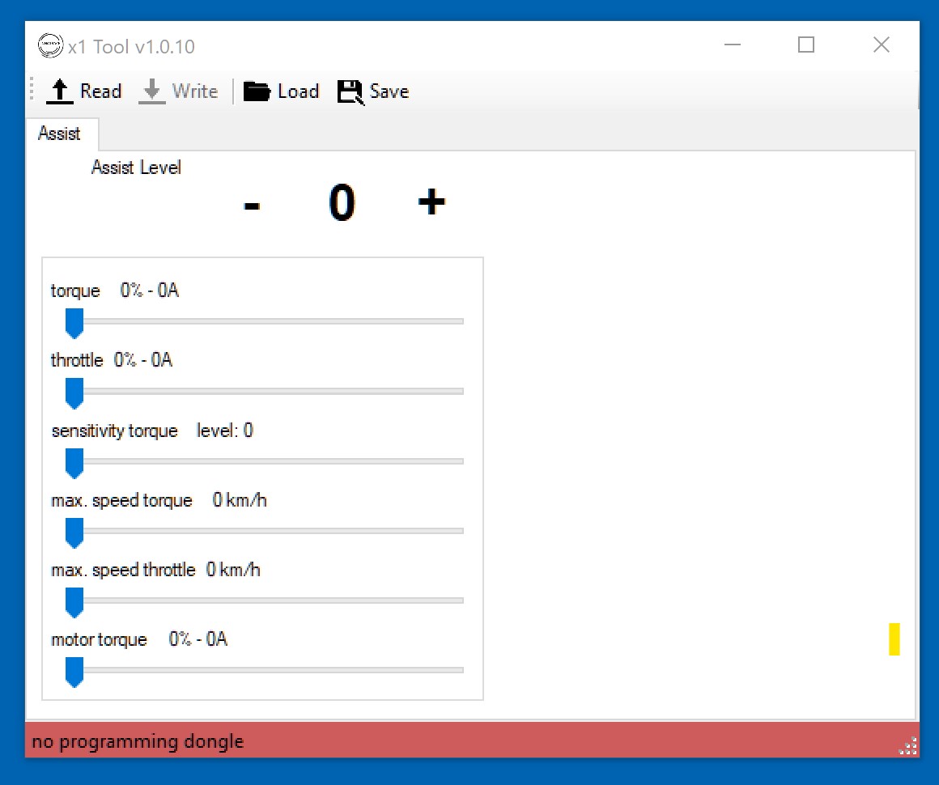Minimize the x1 Tool window
Viewport: 939px width, 785px height.
tap(733, 45)
